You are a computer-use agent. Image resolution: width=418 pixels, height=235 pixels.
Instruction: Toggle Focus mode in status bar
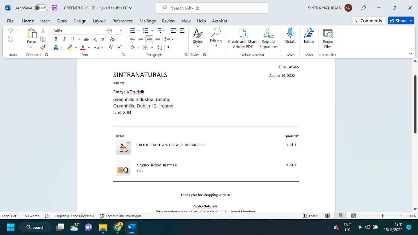pyautogui.click(x=310, y=216)
